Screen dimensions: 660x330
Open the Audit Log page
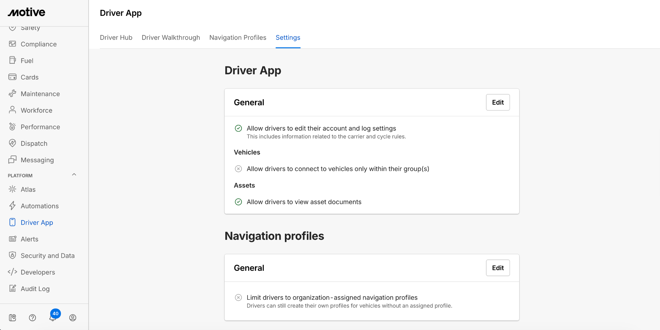point(35,289)
